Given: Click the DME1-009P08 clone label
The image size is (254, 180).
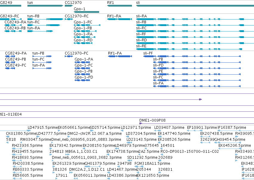Looking at the screenshot, I should tap(153, 120).
